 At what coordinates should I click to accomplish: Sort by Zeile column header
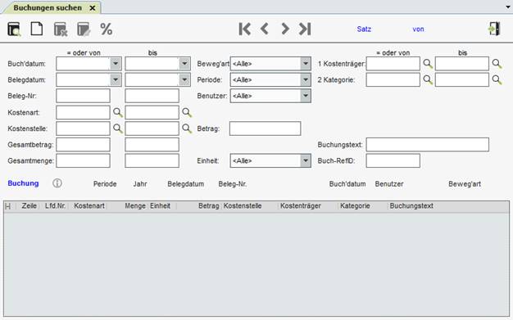click(30, 206)
